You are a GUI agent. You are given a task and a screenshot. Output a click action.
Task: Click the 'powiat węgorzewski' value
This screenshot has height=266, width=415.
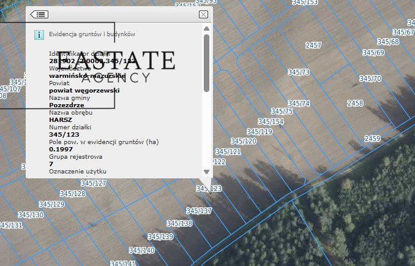point(84,91)
